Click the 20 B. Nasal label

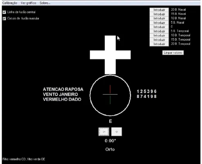(x=178, y=9)
